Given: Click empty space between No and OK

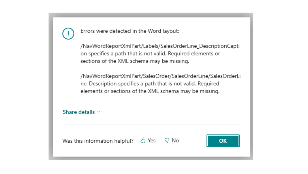Looking at the screenshot, I should tap(193, 141).
